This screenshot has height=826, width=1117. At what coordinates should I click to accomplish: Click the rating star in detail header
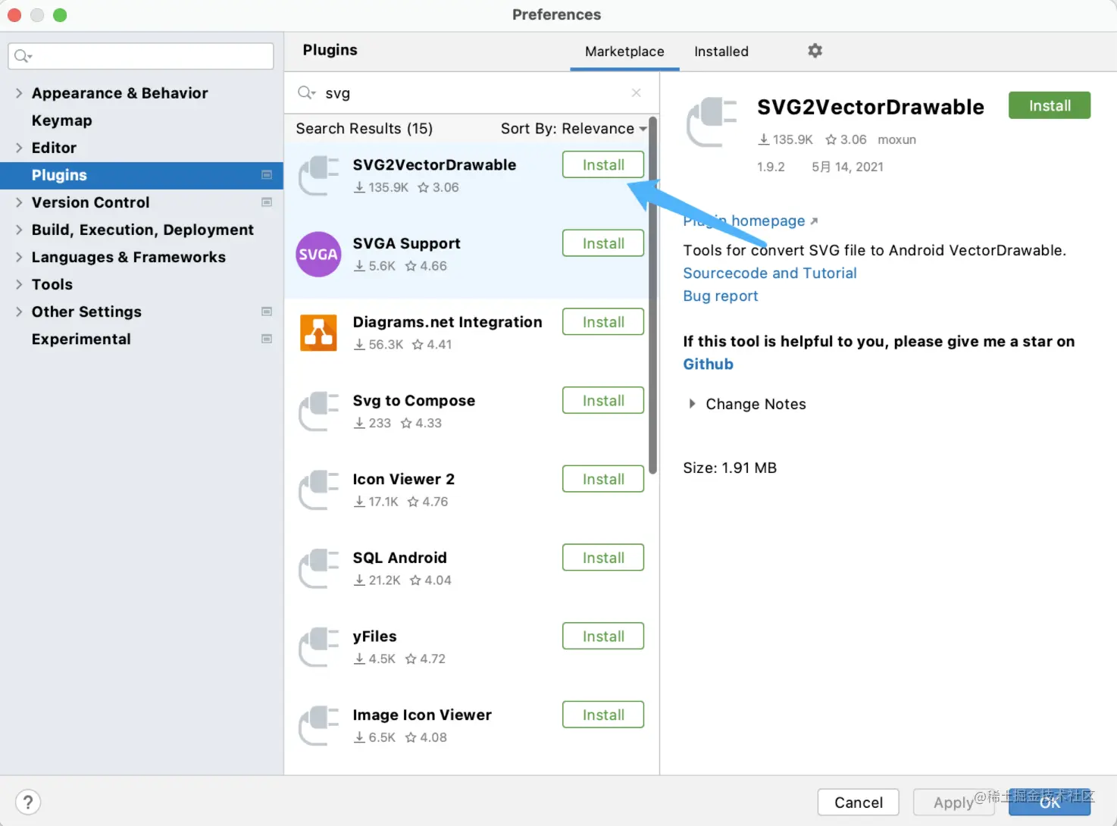pos(831,139)
